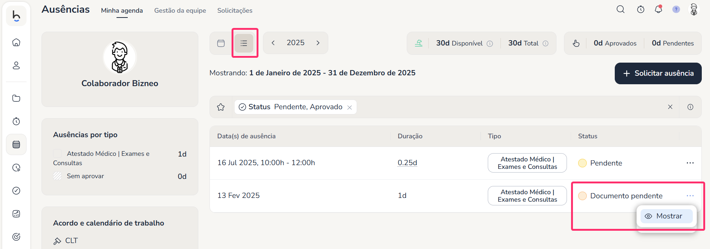Remove the Status filter chip
The width and height of the screenshot is (710, 249).
[x=350, y=107]
